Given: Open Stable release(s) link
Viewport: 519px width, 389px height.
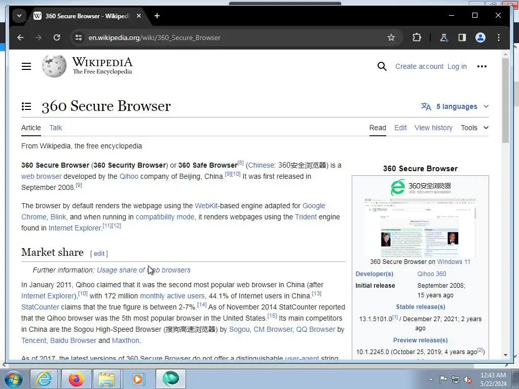Looking at the screenshot, I should [x=420, y=307].
